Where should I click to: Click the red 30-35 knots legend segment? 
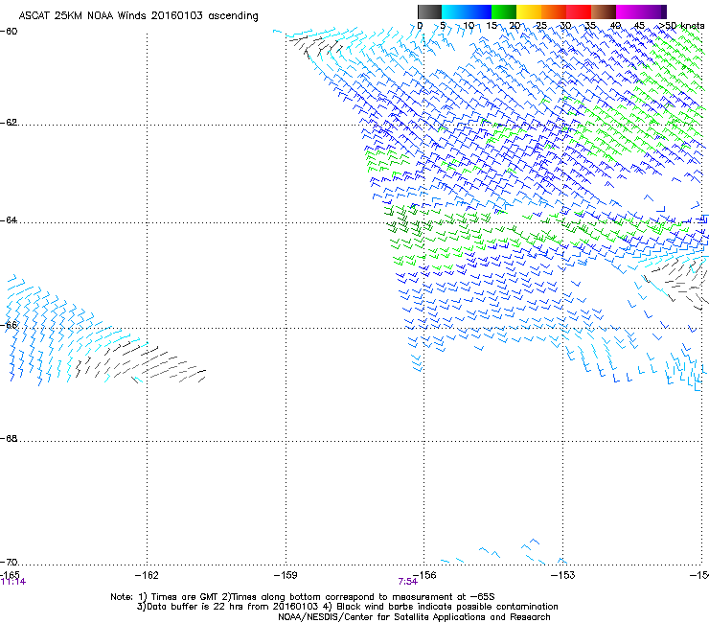tap(579, 12)
